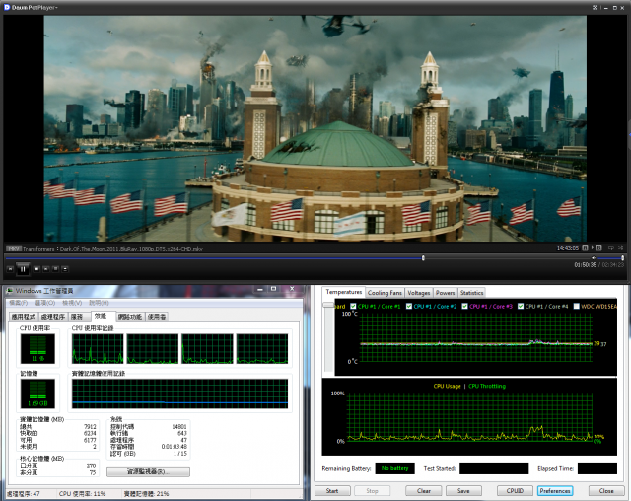Uncheck CPU #1 / Core #4 checkbox
This screenshot has width=631, height=501.
tap(521, 307)
